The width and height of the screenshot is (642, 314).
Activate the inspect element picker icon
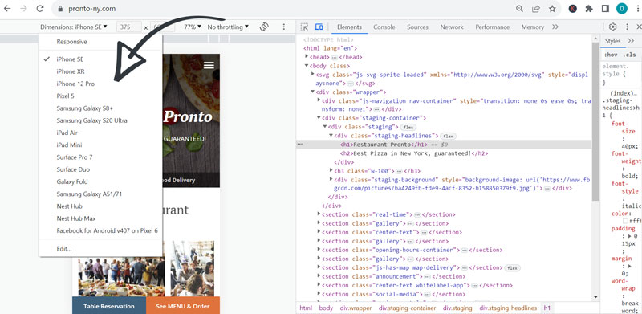tap(304, 27)
